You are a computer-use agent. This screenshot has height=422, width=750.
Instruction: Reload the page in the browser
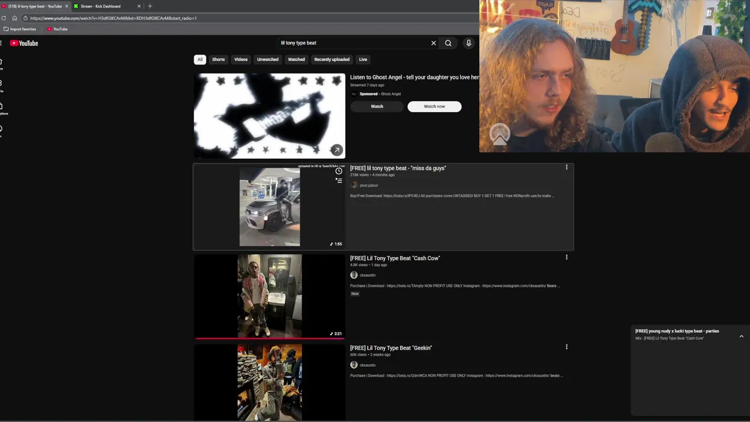pyautogui.click(x=4, y=18)
